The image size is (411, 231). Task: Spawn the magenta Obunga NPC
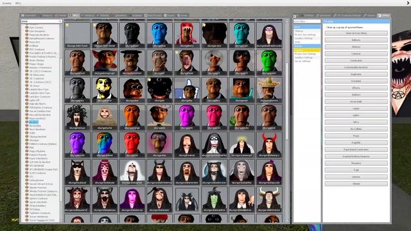pyautogui.click(x=187, y=117)
